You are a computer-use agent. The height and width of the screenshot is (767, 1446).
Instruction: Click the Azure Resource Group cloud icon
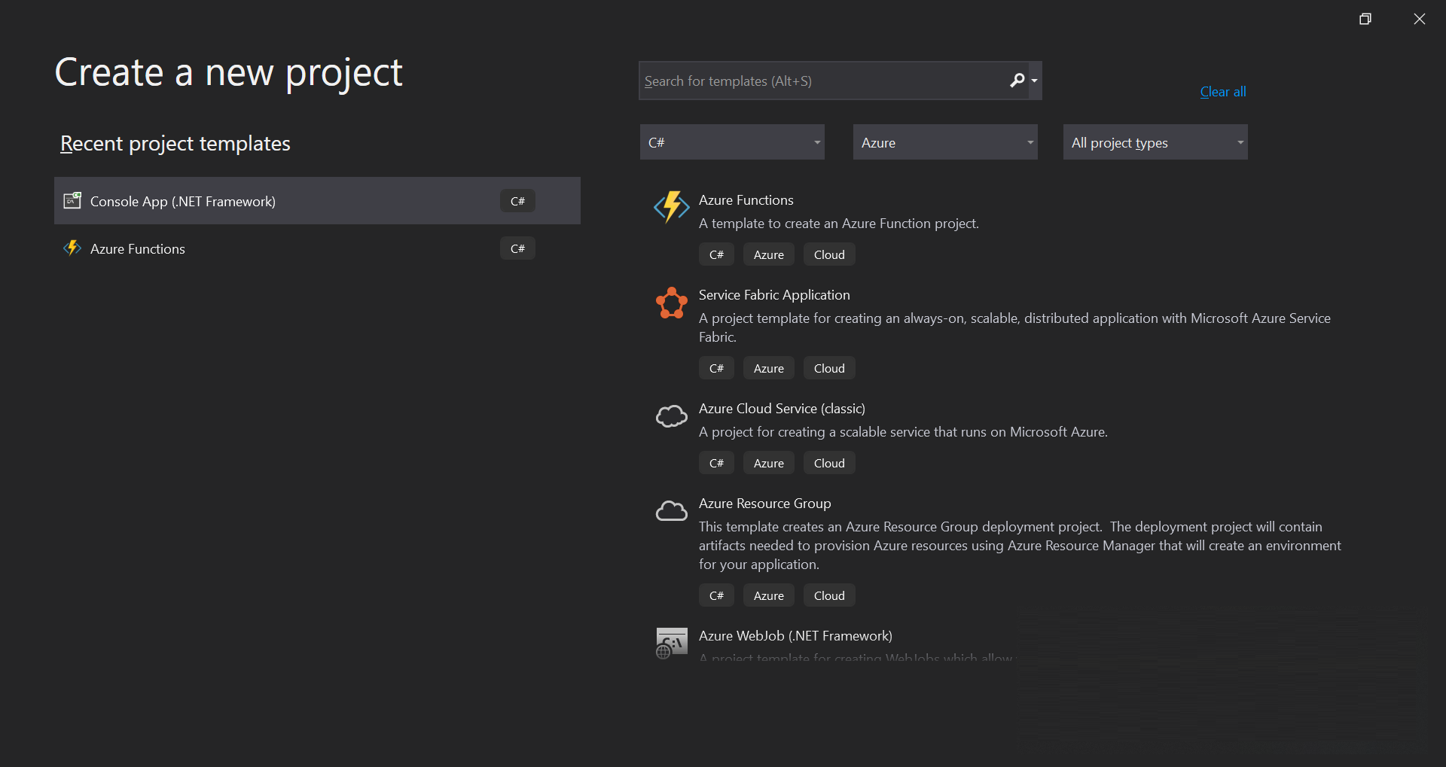tap(671, 510)
